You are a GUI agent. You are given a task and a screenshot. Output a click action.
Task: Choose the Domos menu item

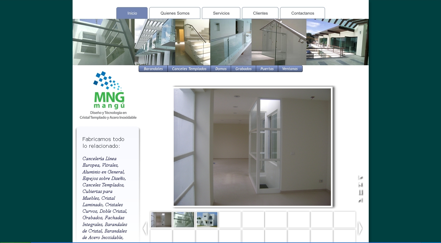[x=221, y=69]
